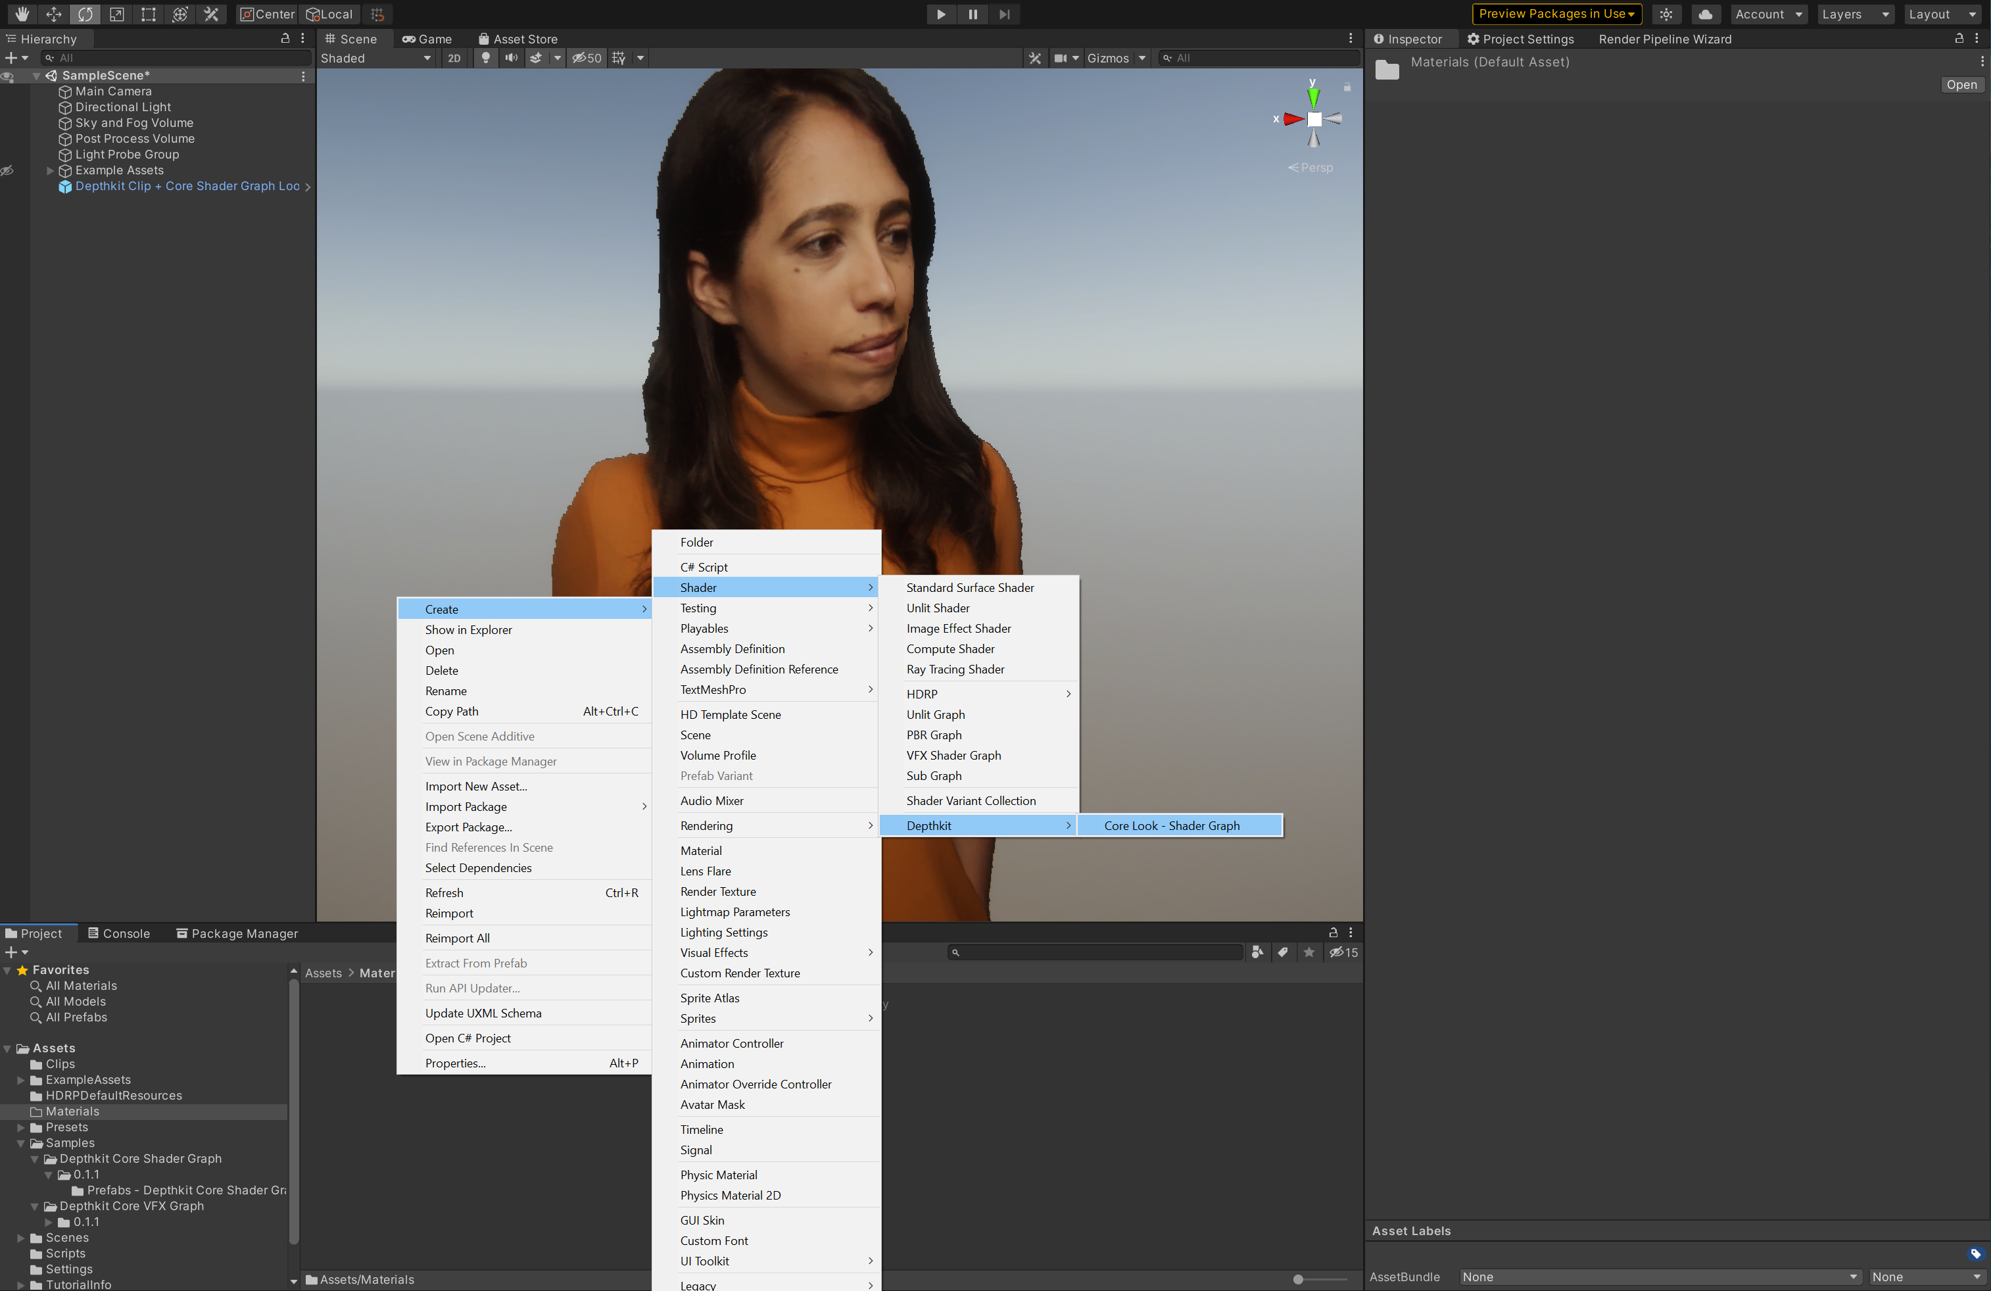
Task: Switch to the Console tab
Action: click(118, 933)
